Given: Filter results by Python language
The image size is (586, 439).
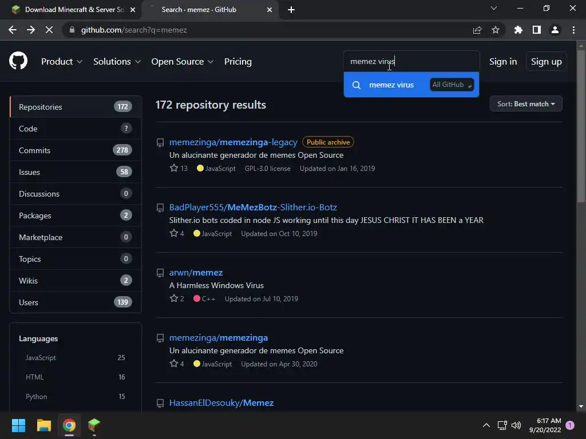Looking at the screenshot, I should (75, 397).
